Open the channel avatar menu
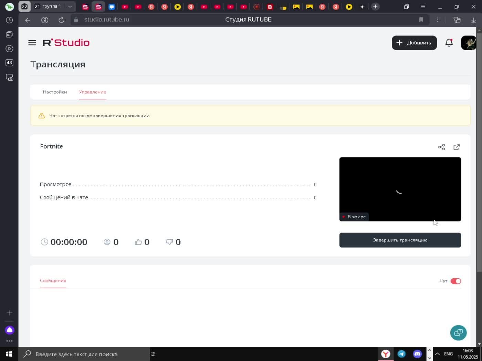 click(469, 43)
